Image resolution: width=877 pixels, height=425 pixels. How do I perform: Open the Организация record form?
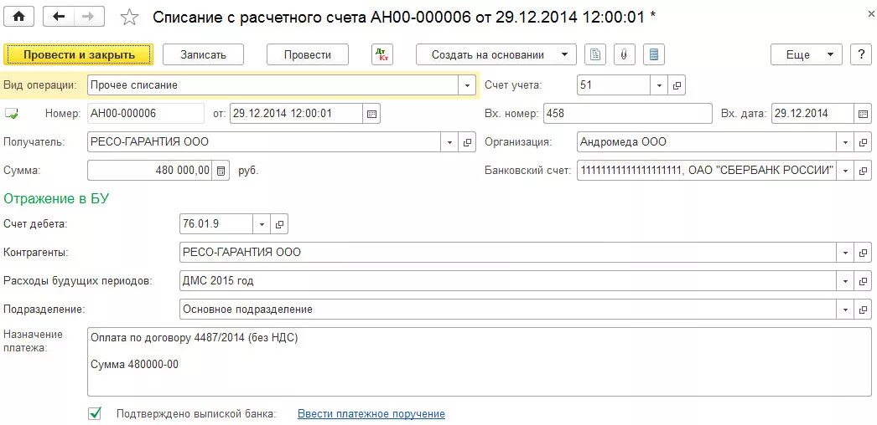[863, 142]
